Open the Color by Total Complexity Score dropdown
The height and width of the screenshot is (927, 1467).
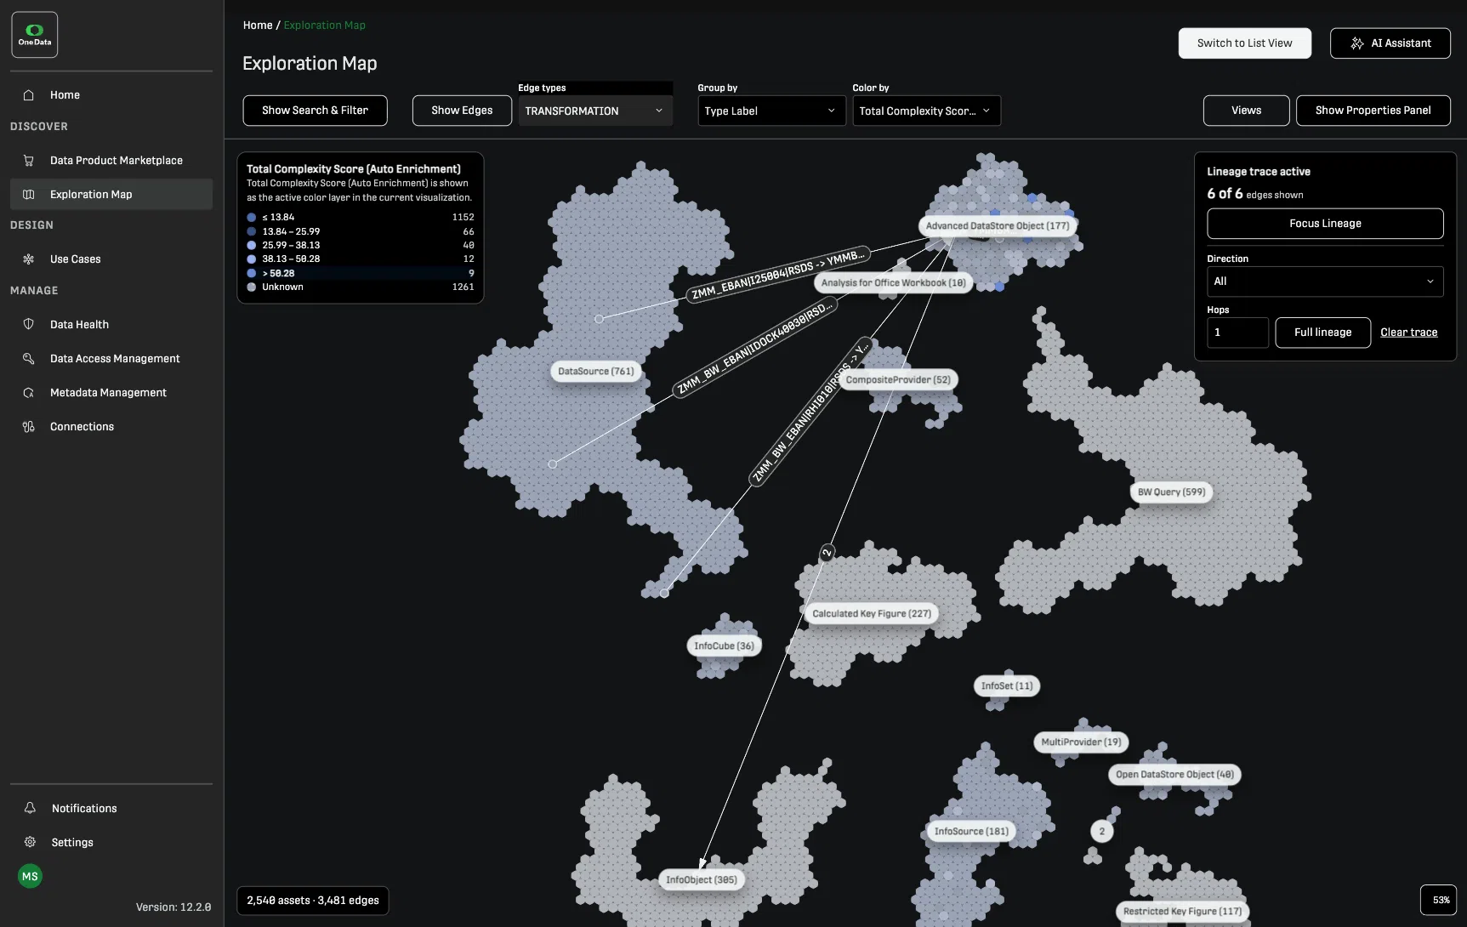coord(926,111)
